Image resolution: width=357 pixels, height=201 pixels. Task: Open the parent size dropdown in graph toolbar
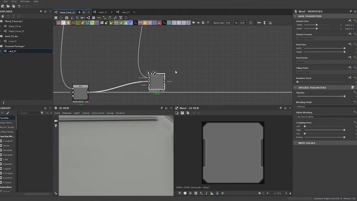click(x=229, y=23)
